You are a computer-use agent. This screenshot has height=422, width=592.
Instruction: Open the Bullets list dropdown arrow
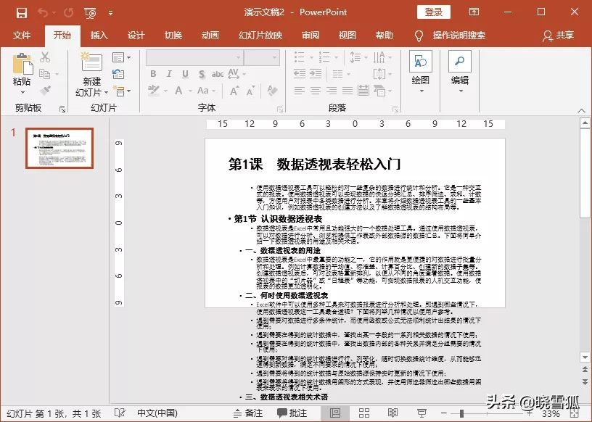pyautogui.click(x=311, y=57)
